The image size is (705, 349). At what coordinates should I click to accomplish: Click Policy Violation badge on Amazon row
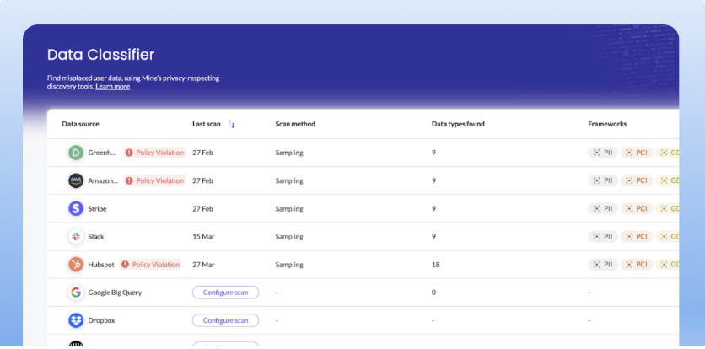tap(154, 180)
